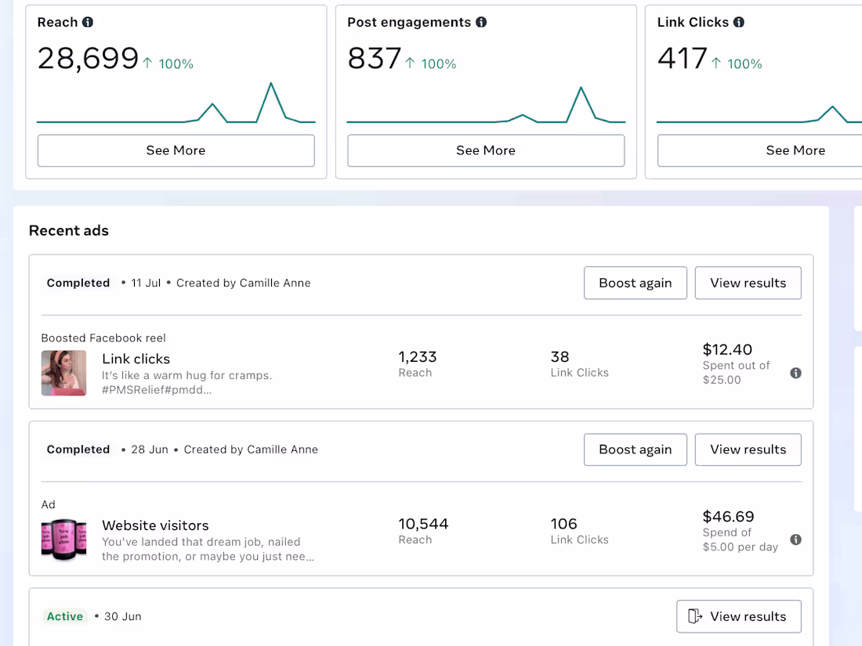Click the Reach trend line chart
The height and width of the screenshot is (646, 862).
pos(176,106)
